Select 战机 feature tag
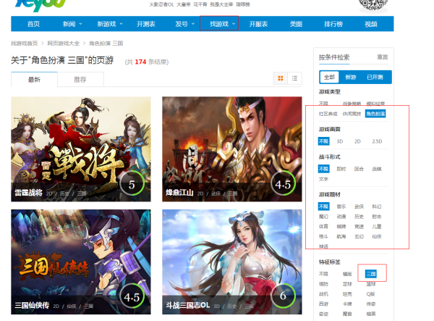This screenshot has width=434, height=321. click(323, 294)
